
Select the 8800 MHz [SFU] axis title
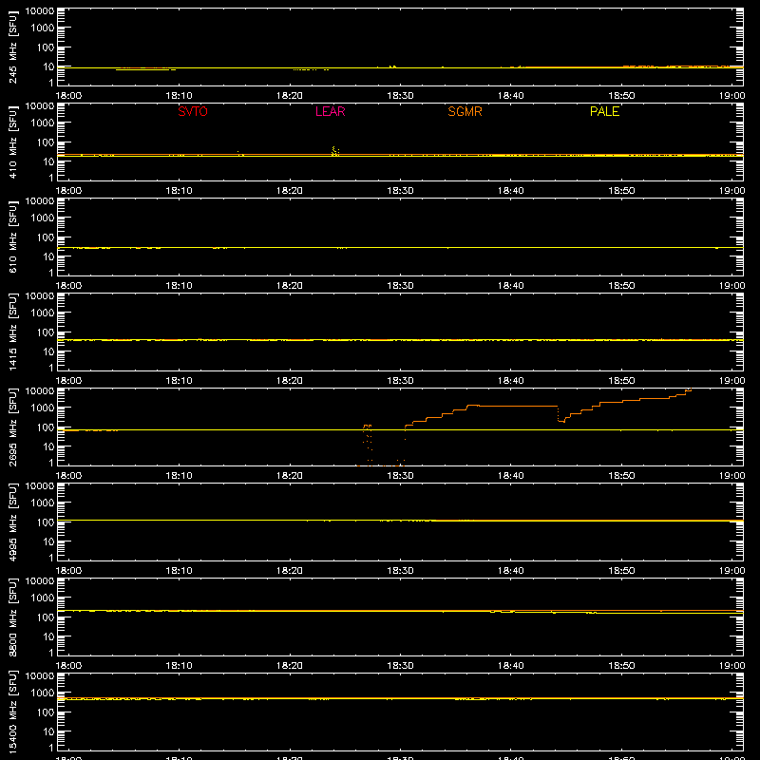click(12, 617)
